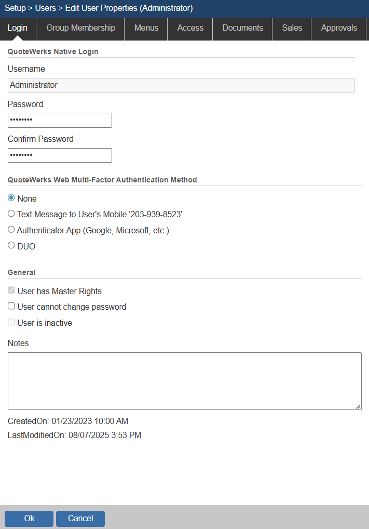The height and width of the screenshot is (529, 369).
Task: Focus the Confirm Password field
Action: 60,155
